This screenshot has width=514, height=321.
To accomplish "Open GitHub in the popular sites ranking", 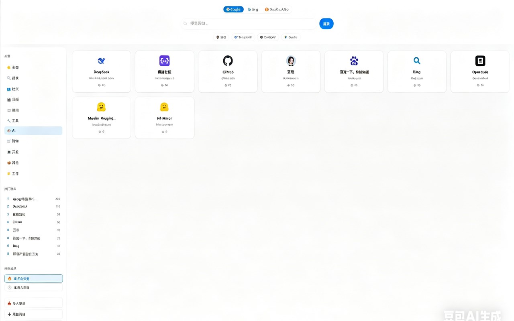I will pyautogui.click(x=33, y=222).
